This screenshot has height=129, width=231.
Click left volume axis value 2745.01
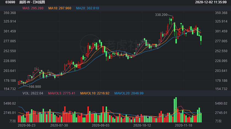[x=10, y=113]
